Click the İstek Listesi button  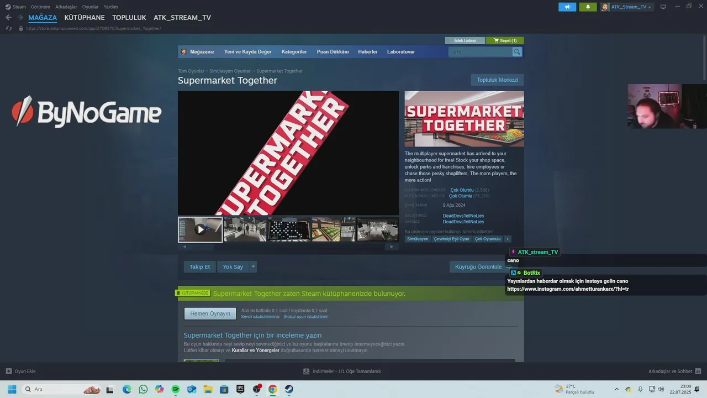465,41
